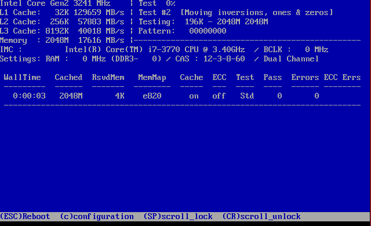Screen dimensions: 371x226
Task: Click the ECC 'off' status value
Action: tap(219, 96)
